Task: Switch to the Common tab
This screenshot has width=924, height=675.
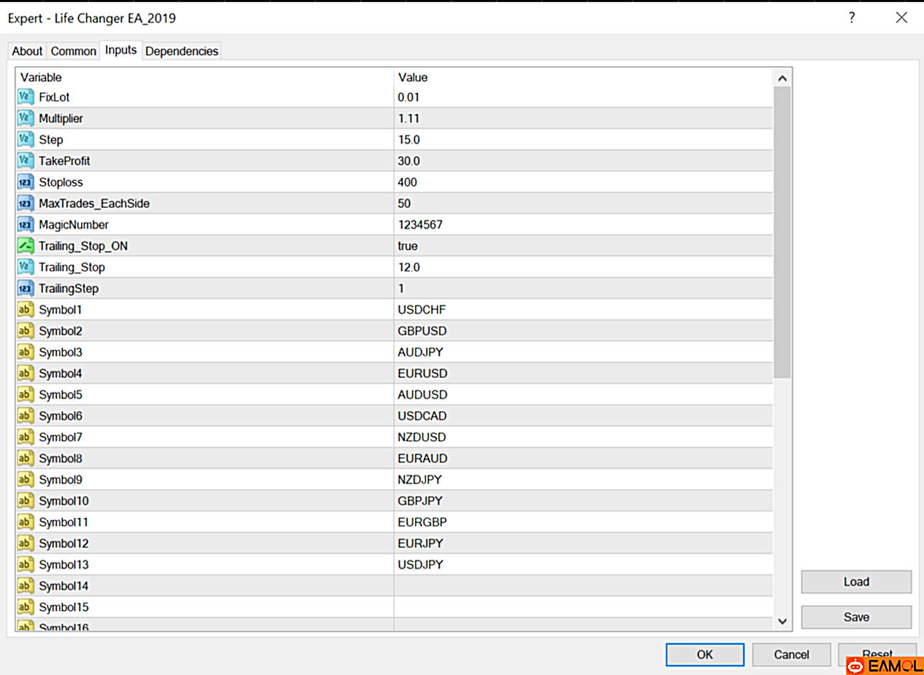Action: (x=73, y=51)
